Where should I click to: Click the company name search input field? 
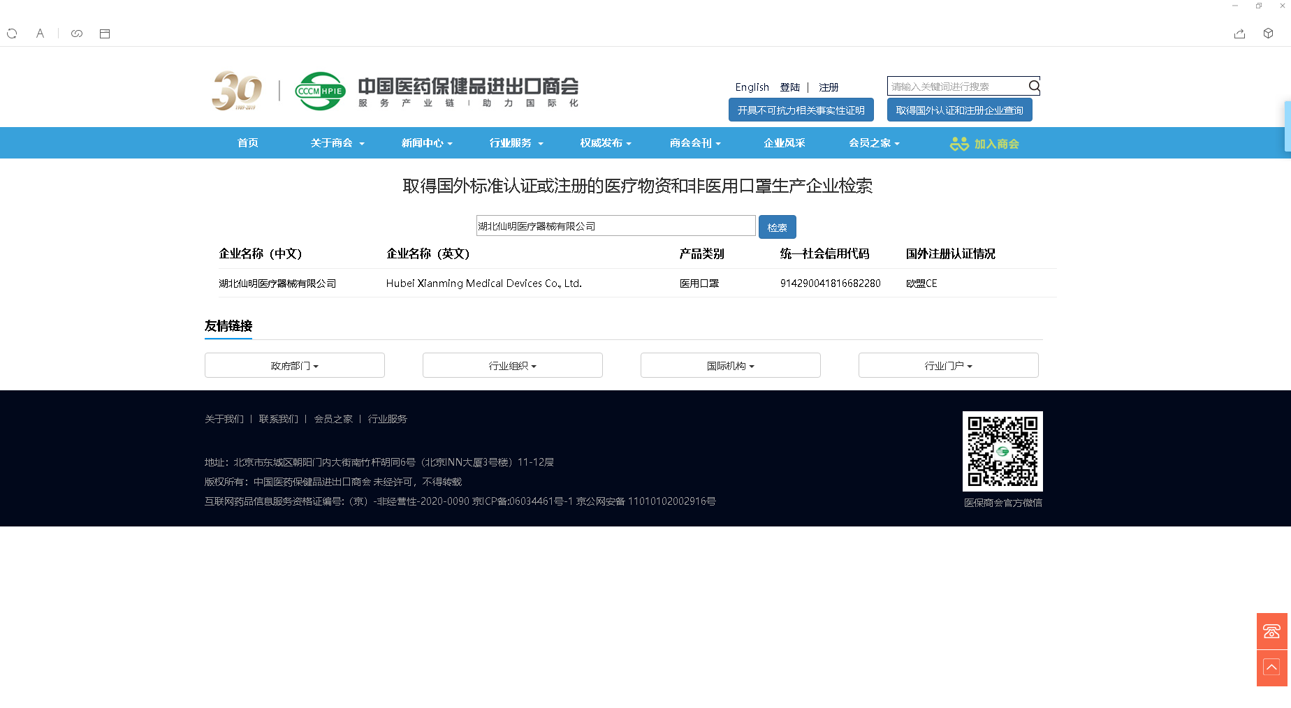click(615, 226)
